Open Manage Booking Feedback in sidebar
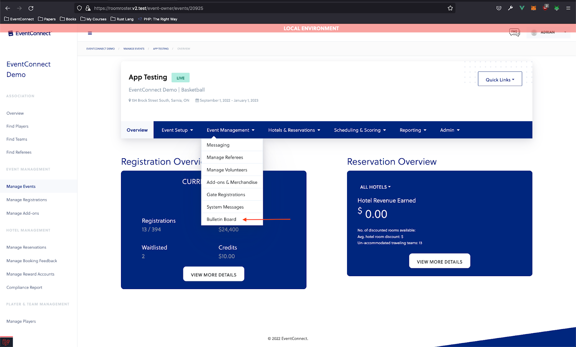The width and height of the screenshot is (576, 347). pos(32,261)
